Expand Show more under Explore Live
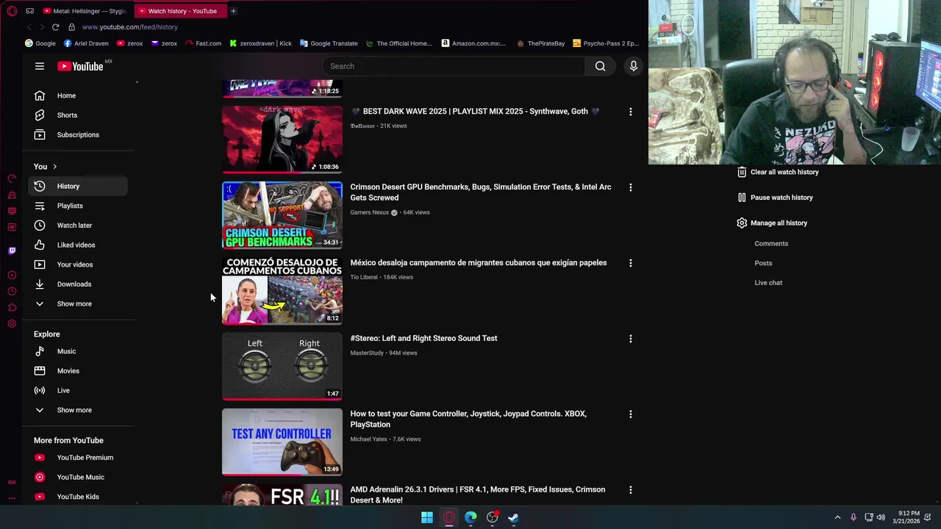 pyautogui.click(x=78, y=410)
